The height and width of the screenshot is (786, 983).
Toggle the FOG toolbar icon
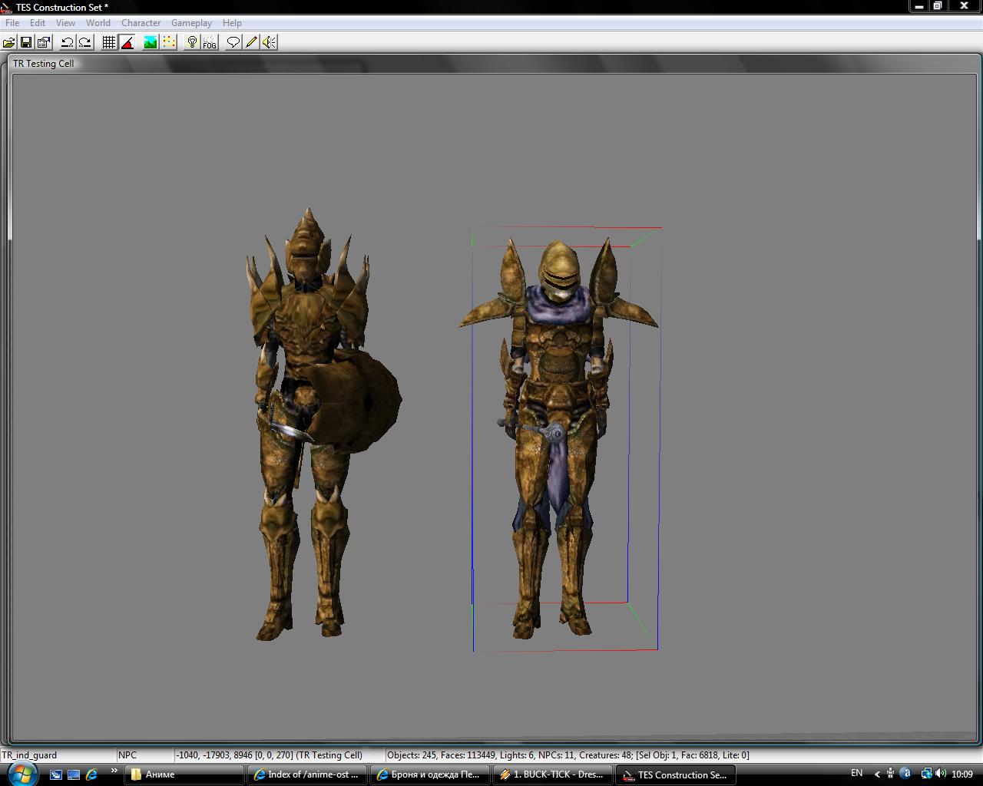[x=210, y=42]
